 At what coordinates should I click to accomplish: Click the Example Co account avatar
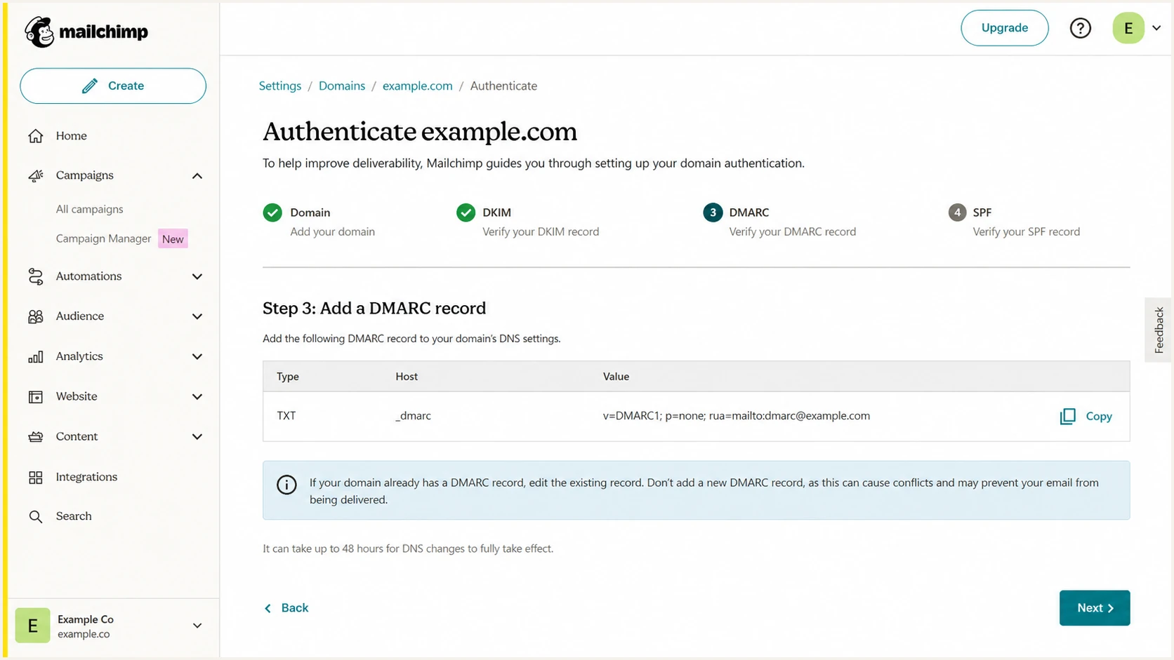coord(33,626)
